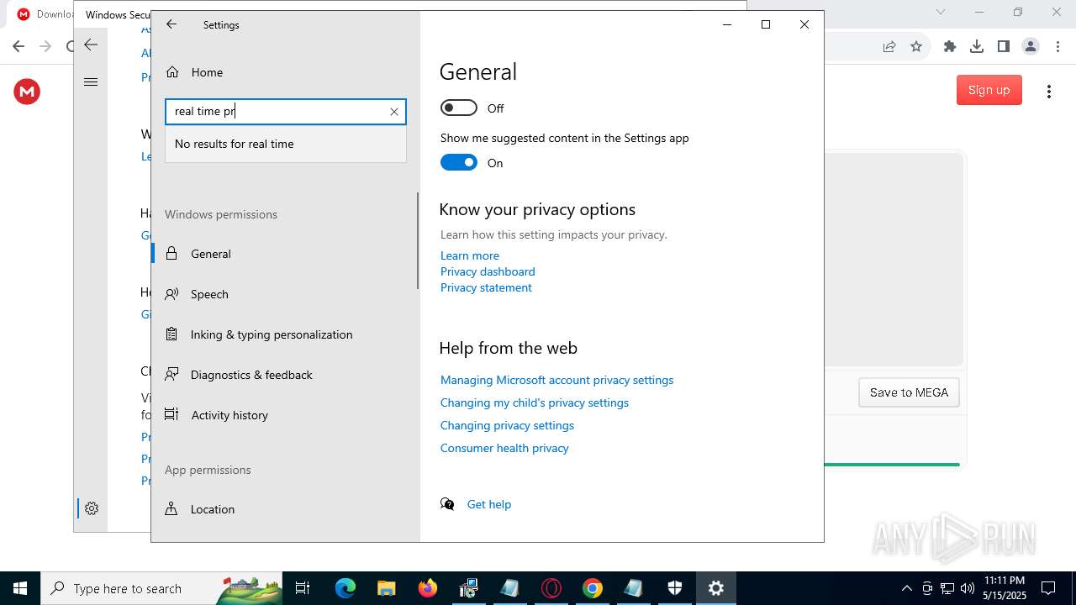Go back in the Windows Security window

click(91, 45)
